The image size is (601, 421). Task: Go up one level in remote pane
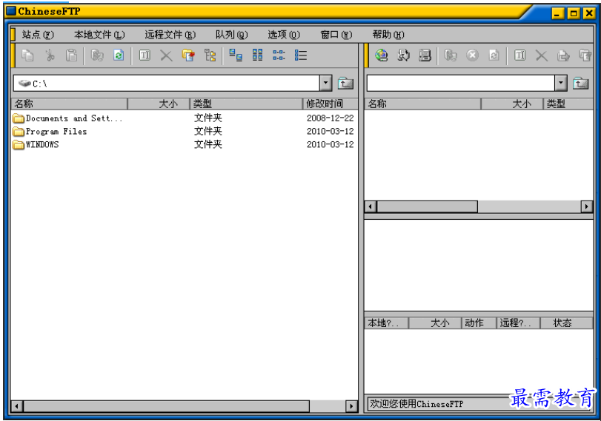pyautogui.click(x=580, y=83)
